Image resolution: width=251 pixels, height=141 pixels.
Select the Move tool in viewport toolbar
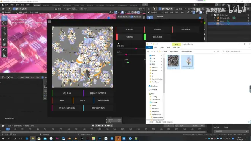4,29
